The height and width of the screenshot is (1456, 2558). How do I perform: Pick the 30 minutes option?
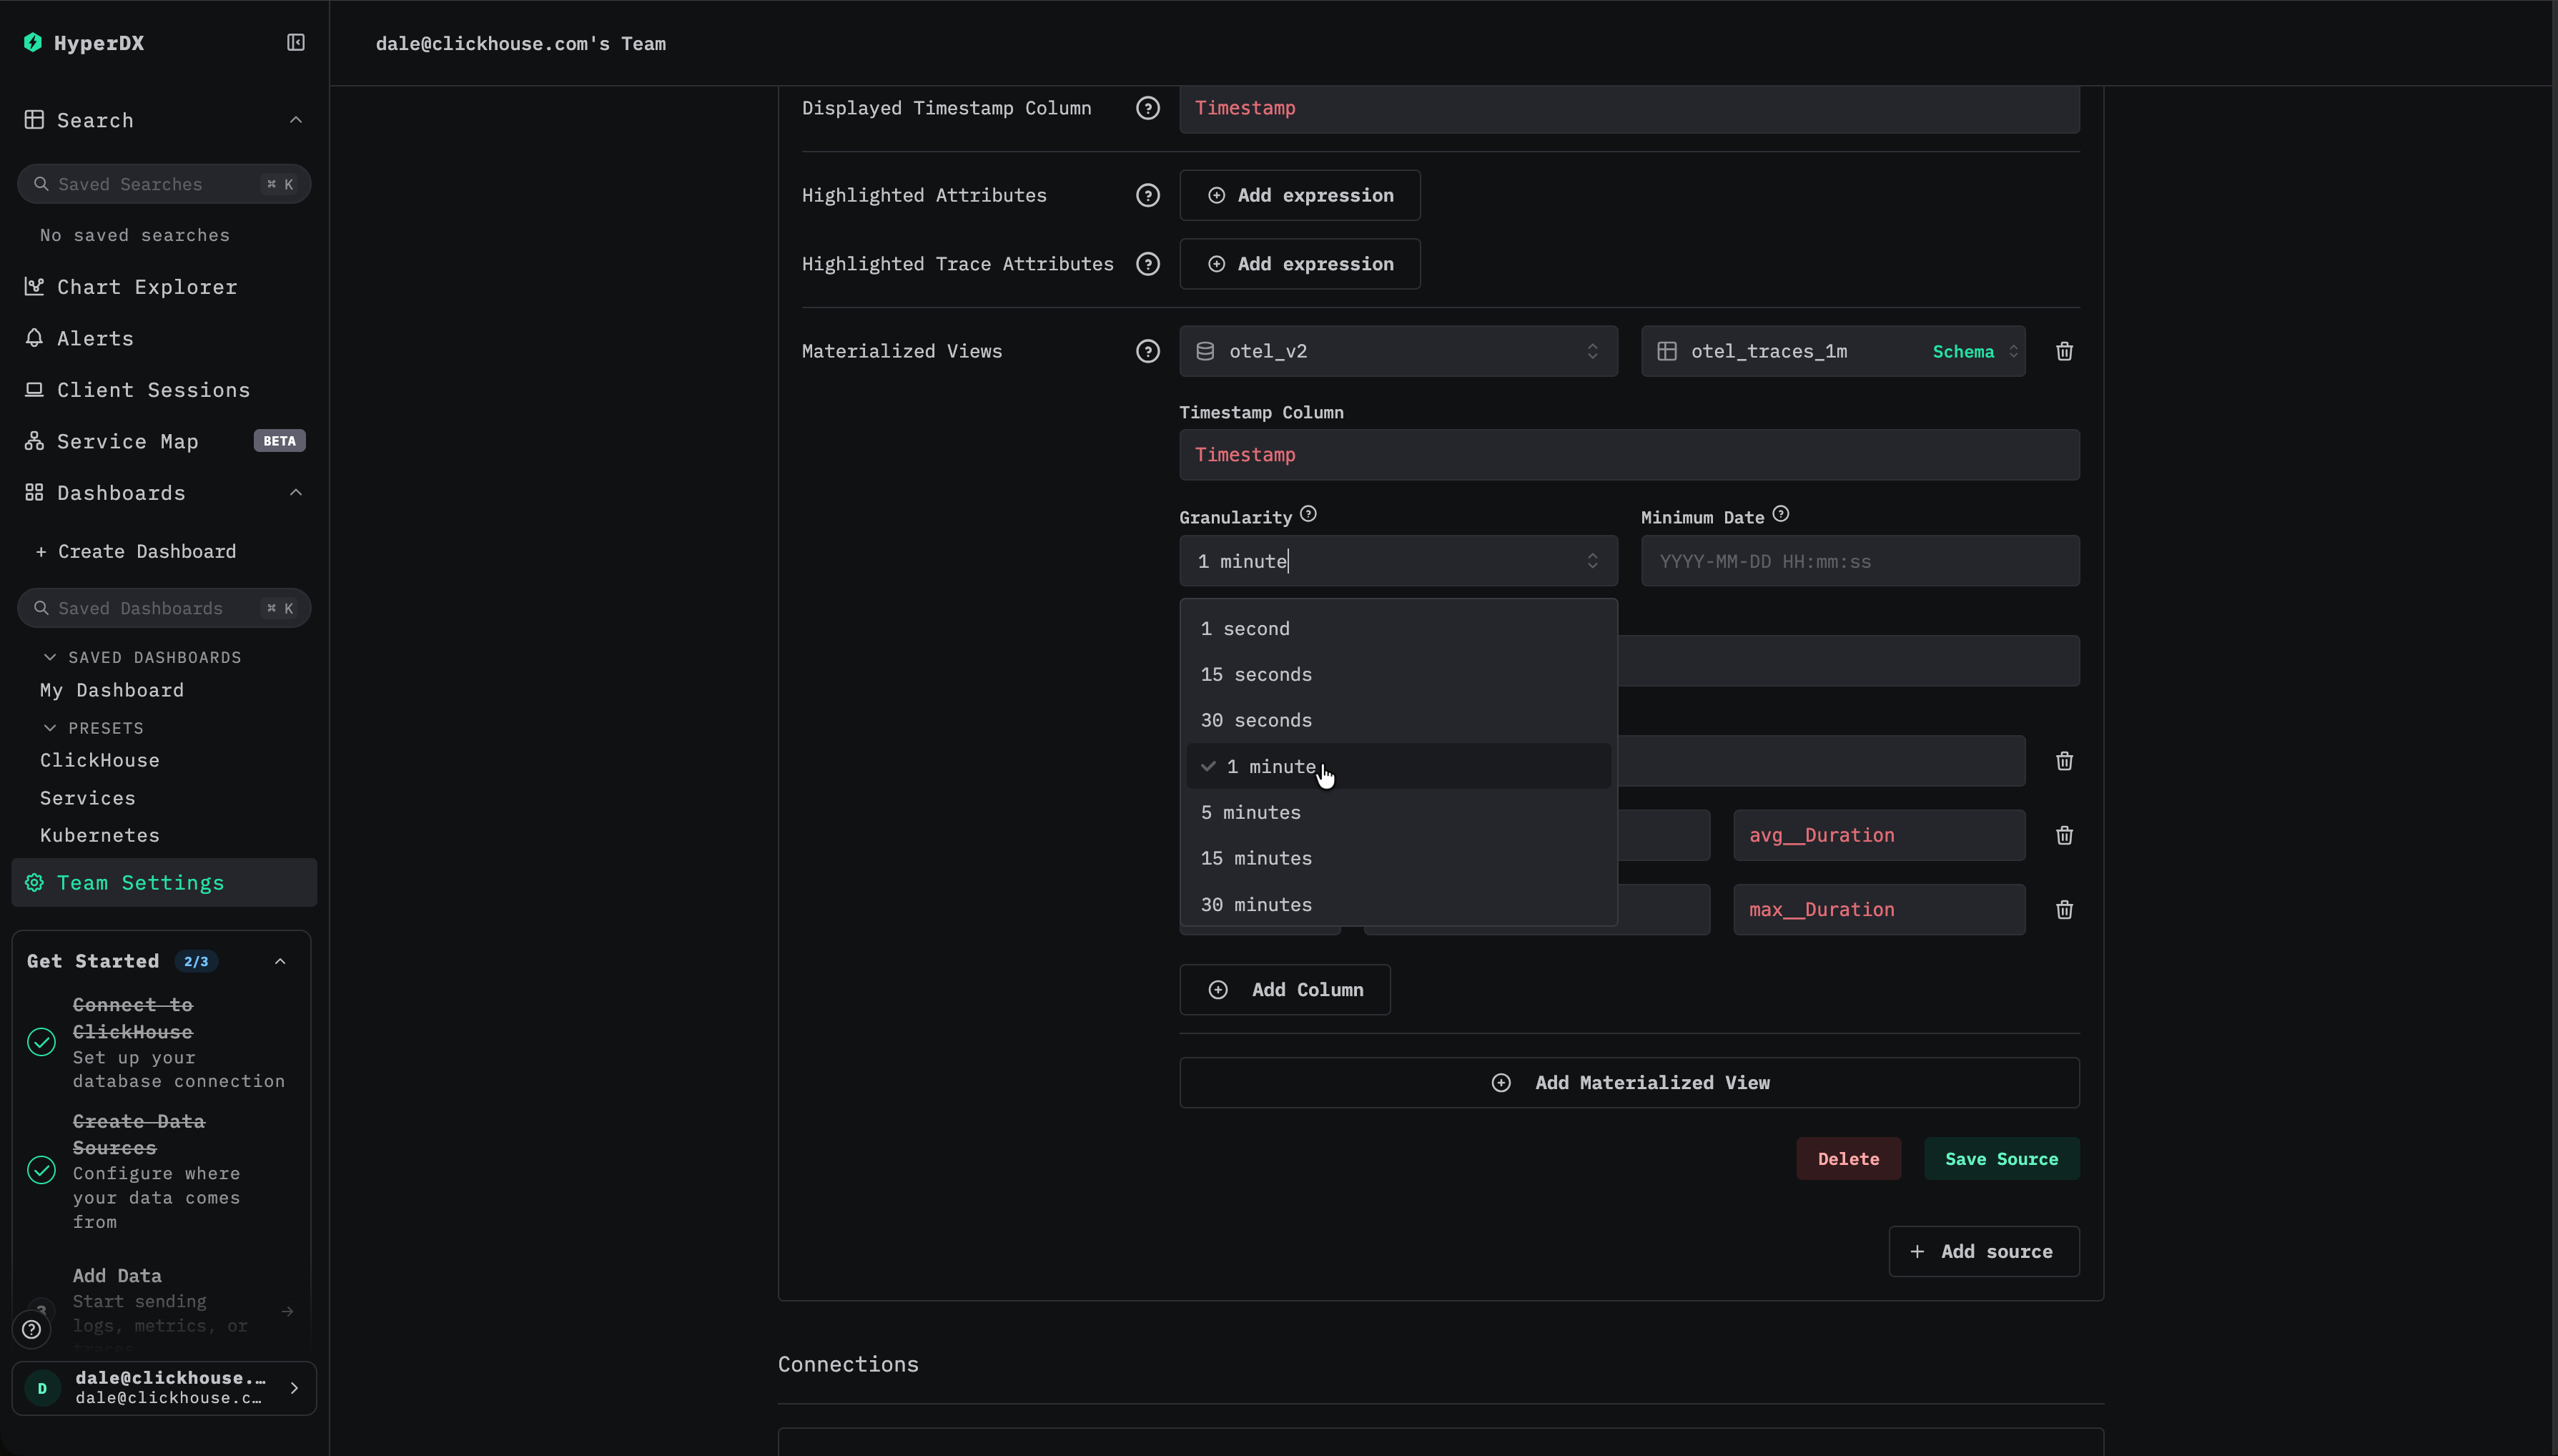coord(1255,904)
